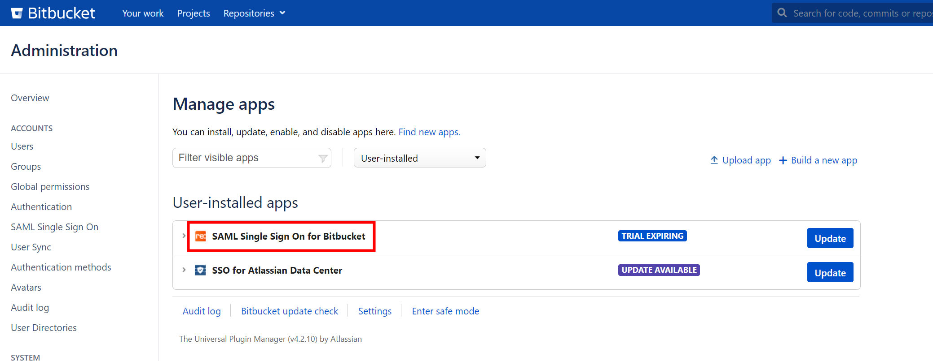Open the Repositories dropdown menu
This screenshot has height=361, width=933.
point(254,13)
